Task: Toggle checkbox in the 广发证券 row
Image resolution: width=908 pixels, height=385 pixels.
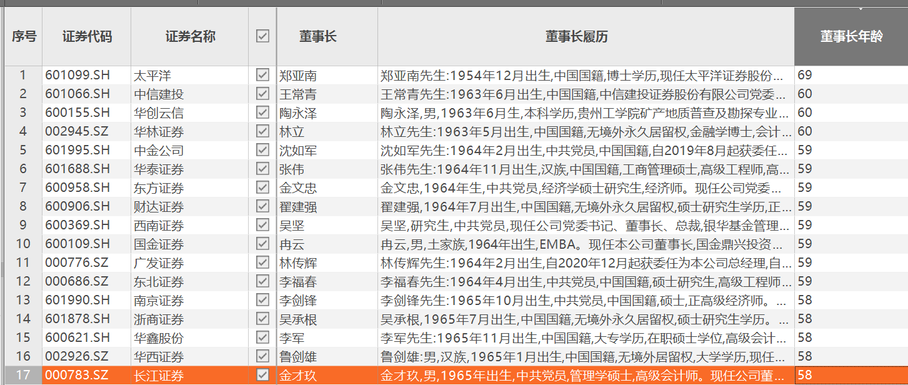Action: coord(262,262)
